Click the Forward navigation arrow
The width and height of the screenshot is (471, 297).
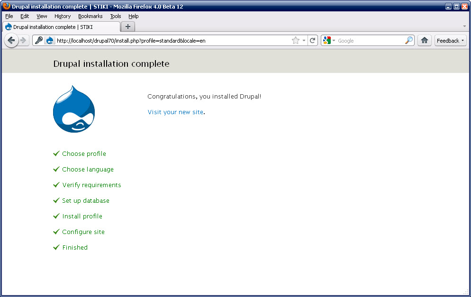click(23, 41)
